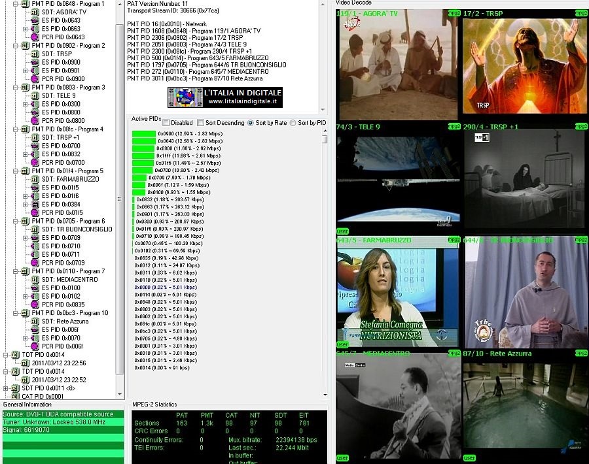Select the icon of ES PID 0x0700
This screenshot has height=464, width=589.
pyautogui.click(x=35, y=146)
